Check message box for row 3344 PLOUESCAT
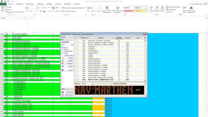Image resolution: width=208 pixels, height=117 pixels. point(119,47)
